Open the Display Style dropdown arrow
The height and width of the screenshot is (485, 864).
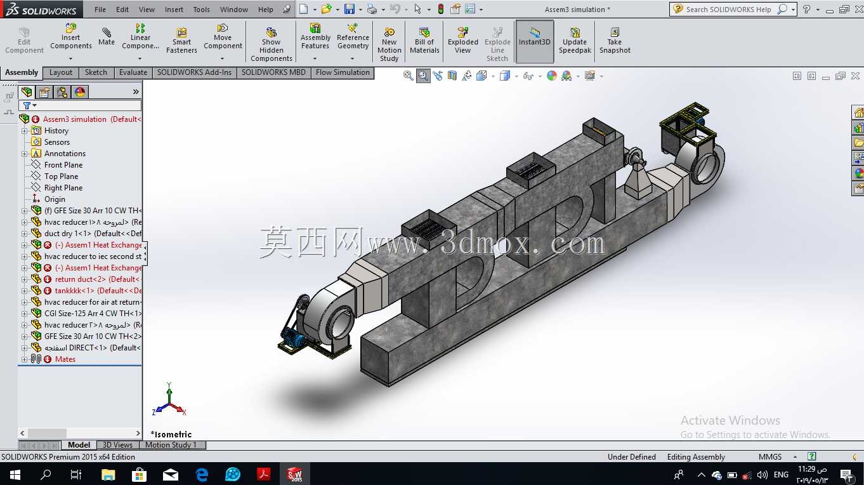coord(516,76)
